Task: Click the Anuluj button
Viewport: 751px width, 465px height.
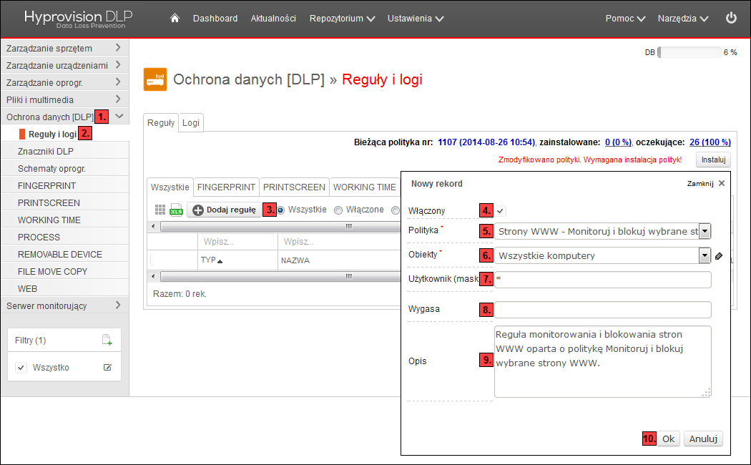Action: click(x=702, y=439)
